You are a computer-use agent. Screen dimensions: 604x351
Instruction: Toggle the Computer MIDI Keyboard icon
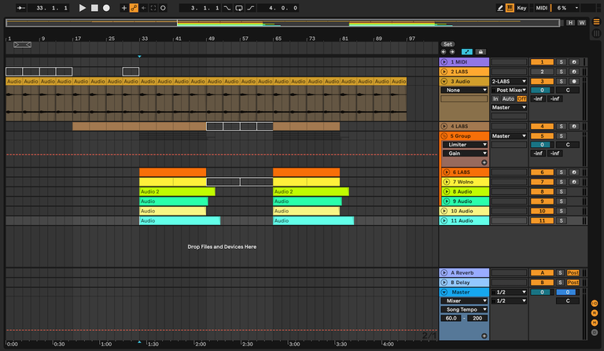pos(510,8)
